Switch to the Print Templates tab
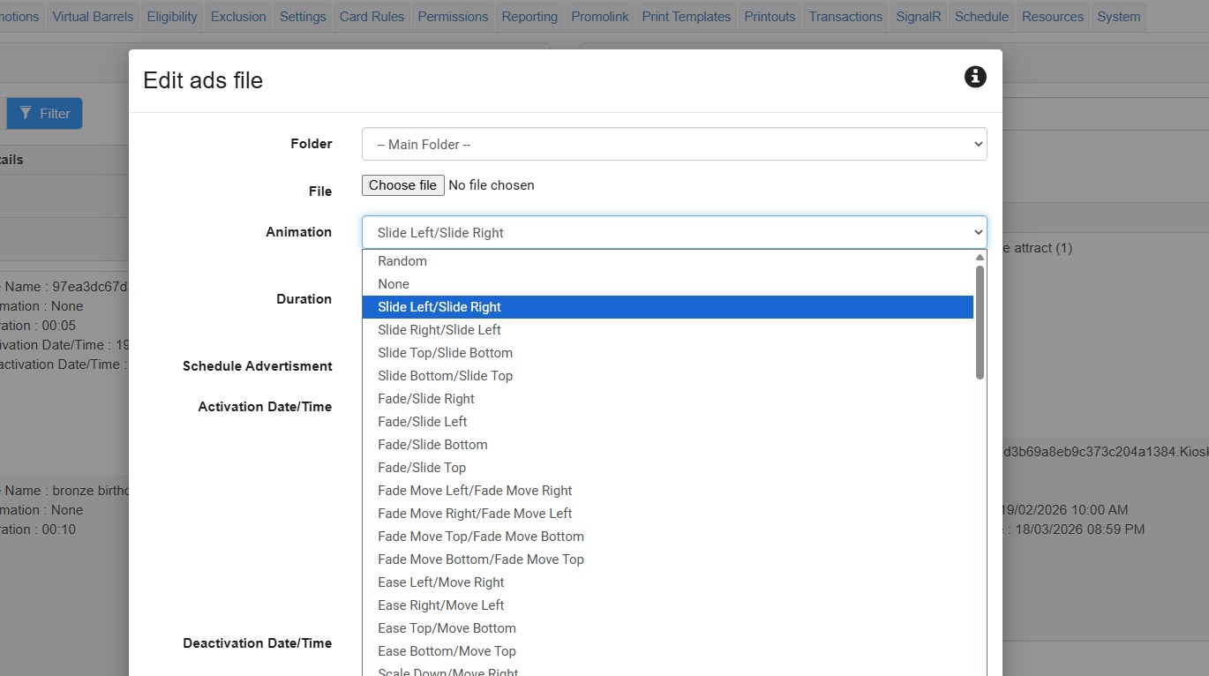The width and height of the screenshot is (1209, 676). [x=687, y=17]
